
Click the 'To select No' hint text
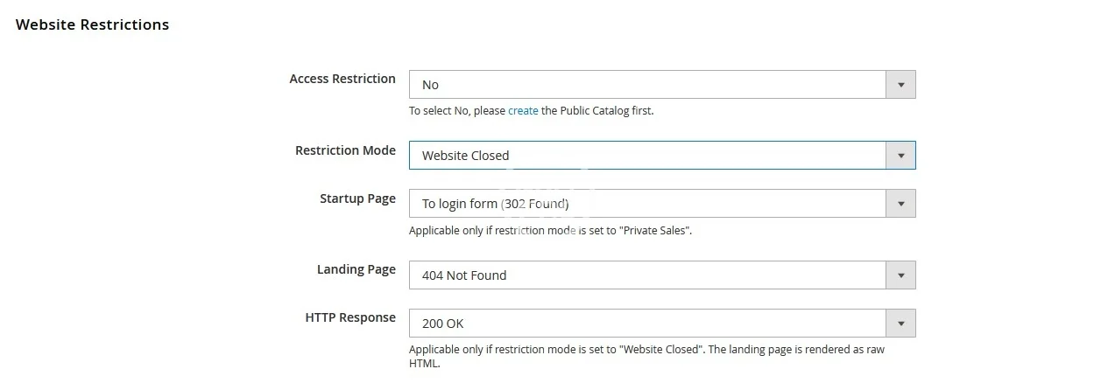click(457, 111)
